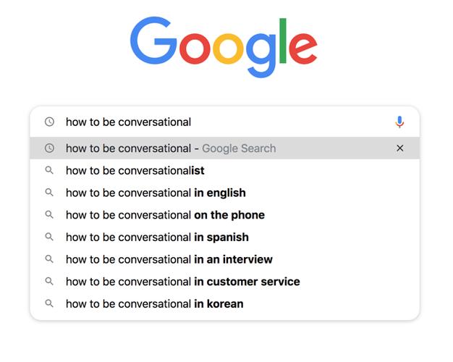Click magnifier icon next to conversationalist suggestion

pyautogui.click(x=49, y=170)
